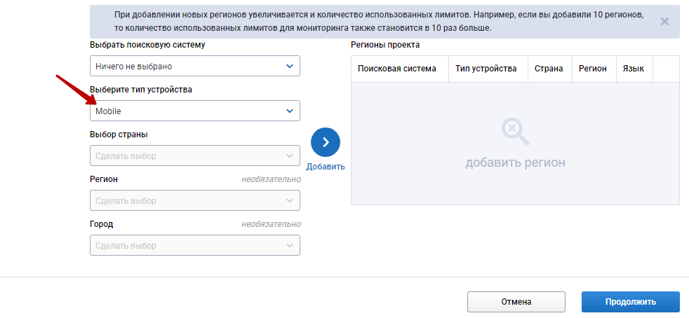Click the Регион column header in table
This screenshot has height=318, width=689.
592,69
